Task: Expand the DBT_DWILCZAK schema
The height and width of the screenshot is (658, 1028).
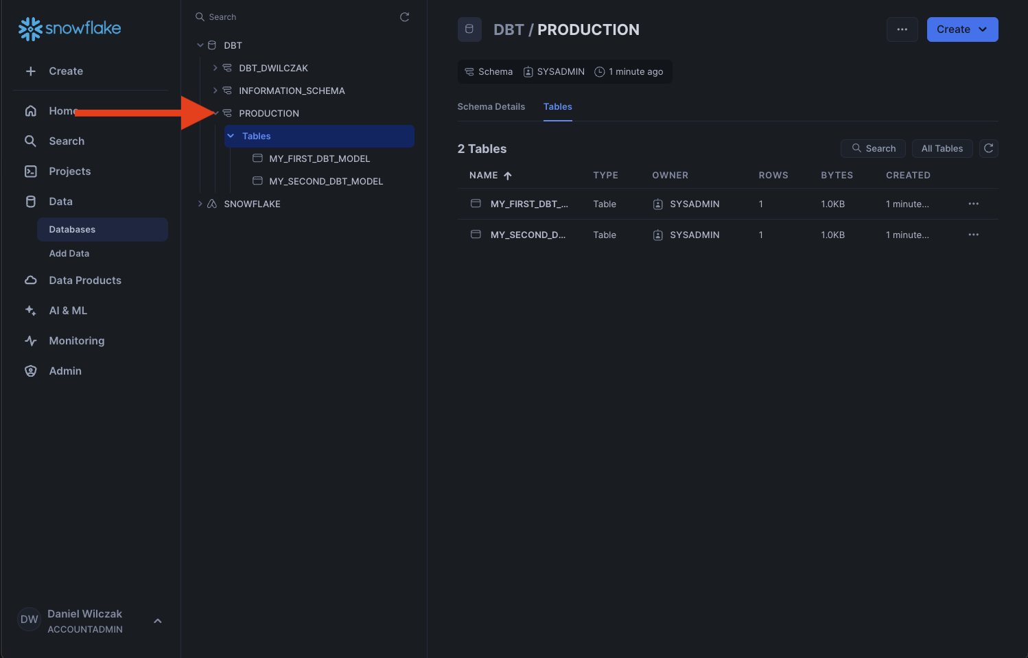Action: pos(215,68)
